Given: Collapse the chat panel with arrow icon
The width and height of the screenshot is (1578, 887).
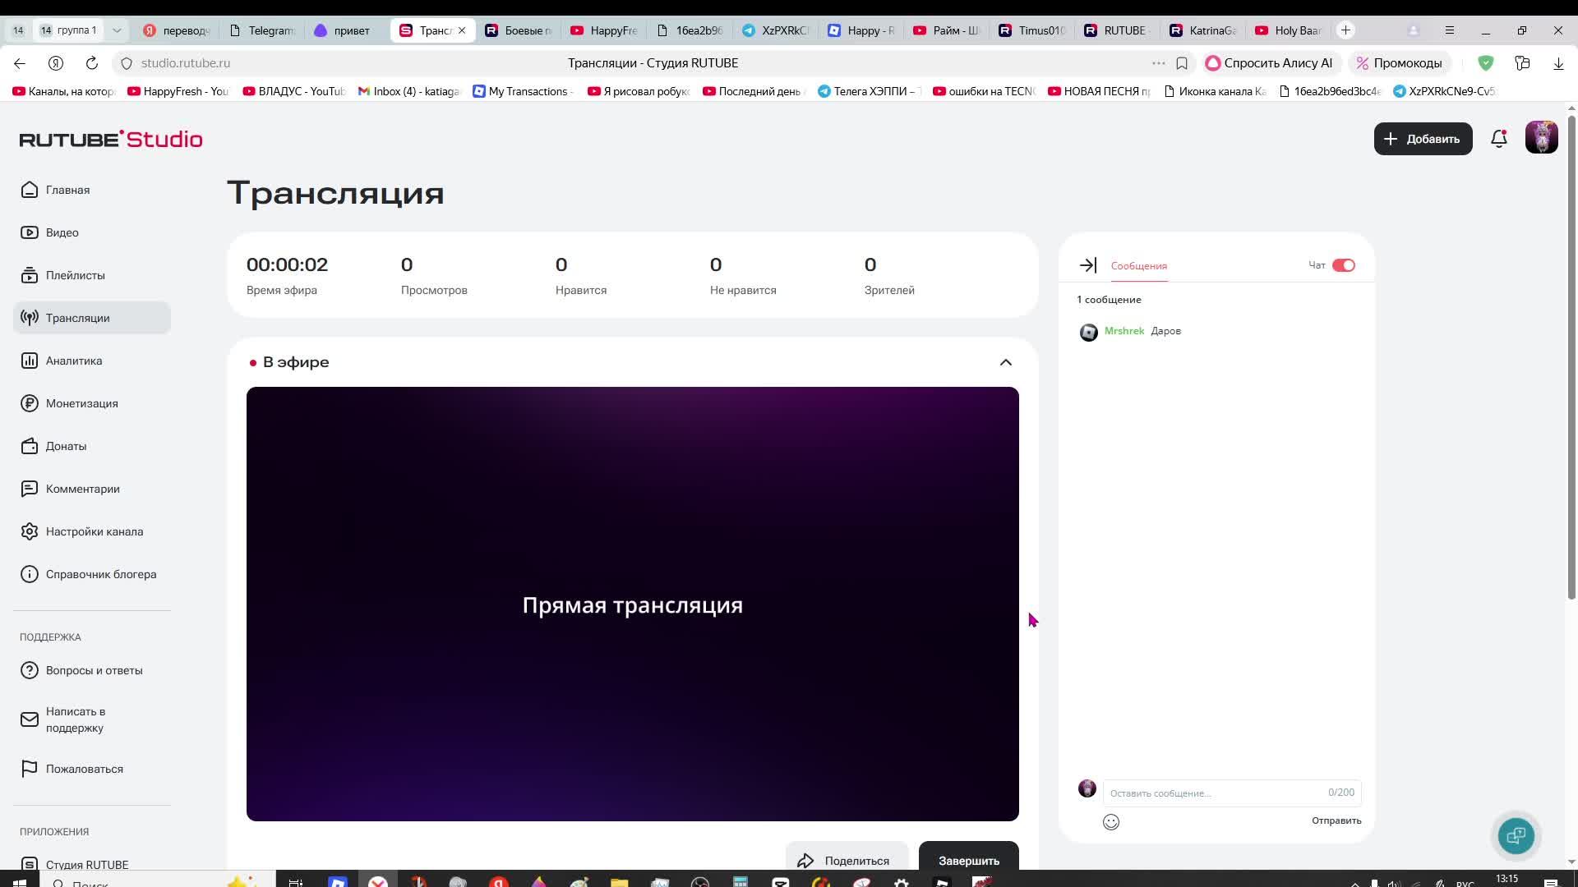Looking at the screenshot, I should point(1087,265).
